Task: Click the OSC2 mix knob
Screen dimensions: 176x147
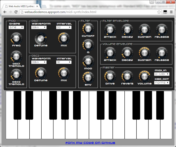Action: point(64,73)
